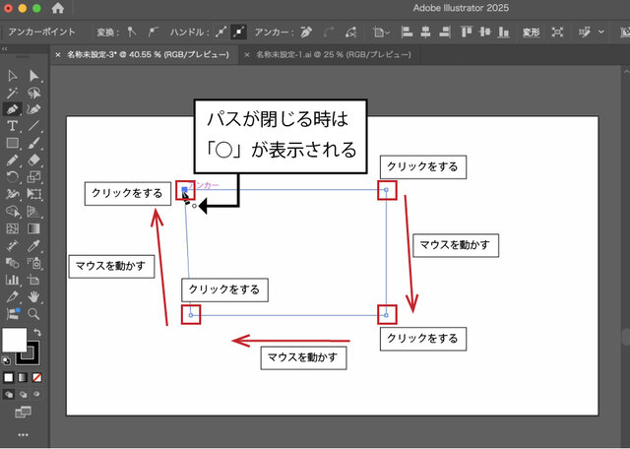Choose the Lasso tool
The height and width of the screenshot is (449, 630).
(x=34, y=93)
